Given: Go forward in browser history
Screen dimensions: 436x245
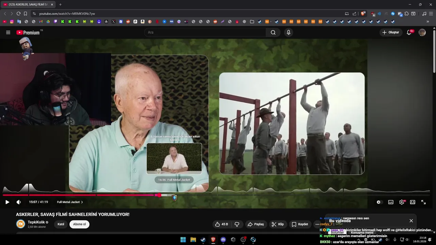Looking at the screenshot, I should [12, 14].
